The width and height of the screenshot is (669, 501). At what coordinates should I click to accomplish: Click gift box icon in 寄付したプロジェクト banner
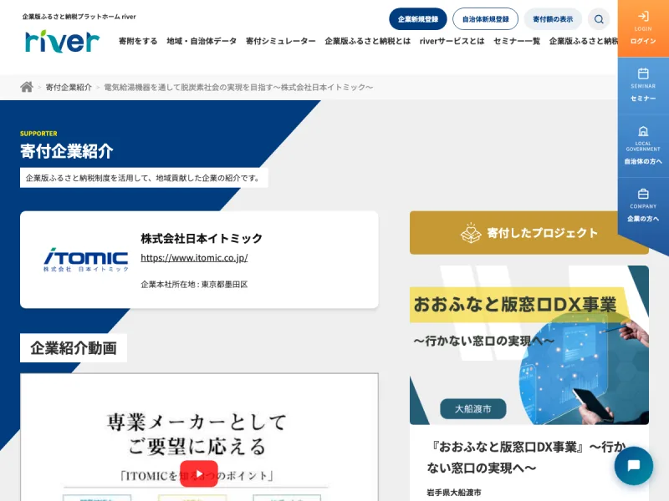471,233
